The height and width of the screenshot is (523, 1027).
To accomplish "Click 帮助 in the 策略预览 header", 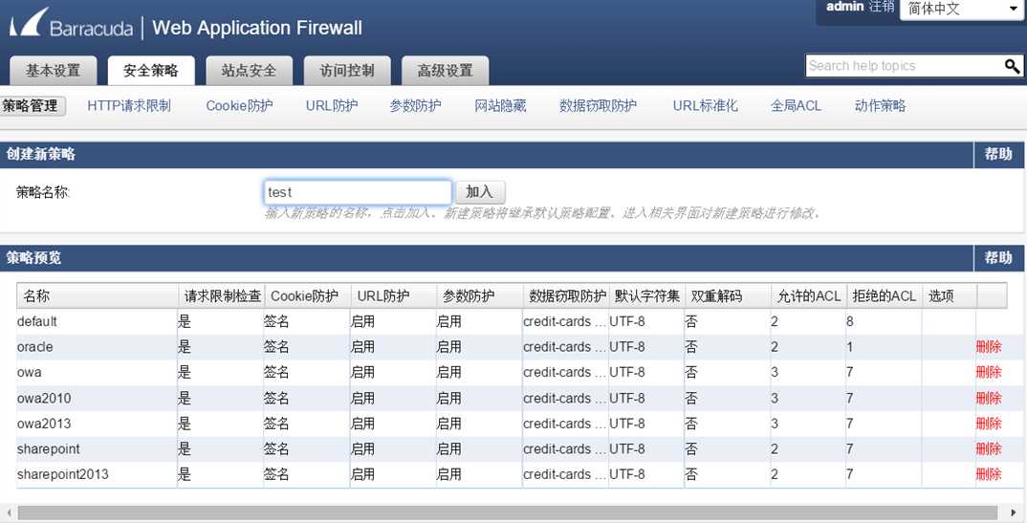I will [998, 258].
